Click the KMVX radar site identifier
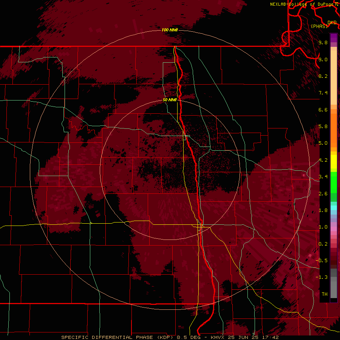This screenshot has height=340, width=340. coord(217,337)
